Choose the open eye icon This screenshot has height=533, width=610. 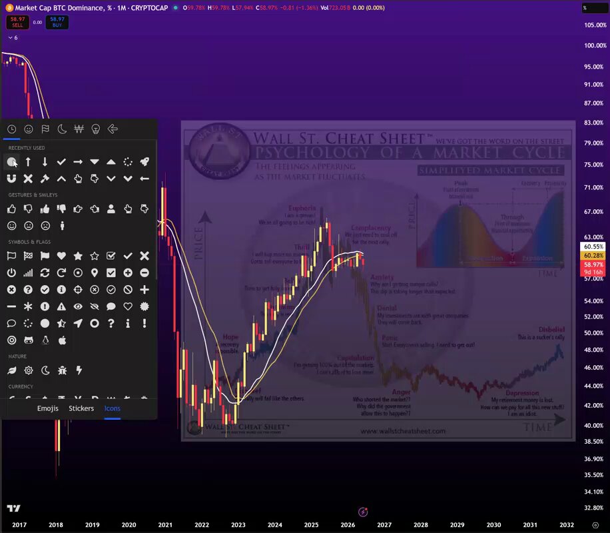pos(78,306)
